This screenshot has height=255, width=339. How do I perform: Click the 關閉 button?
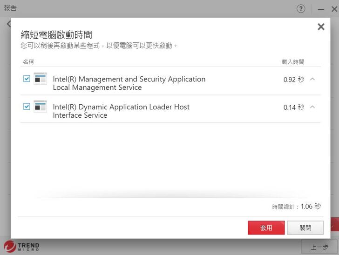tap(305, 228)
